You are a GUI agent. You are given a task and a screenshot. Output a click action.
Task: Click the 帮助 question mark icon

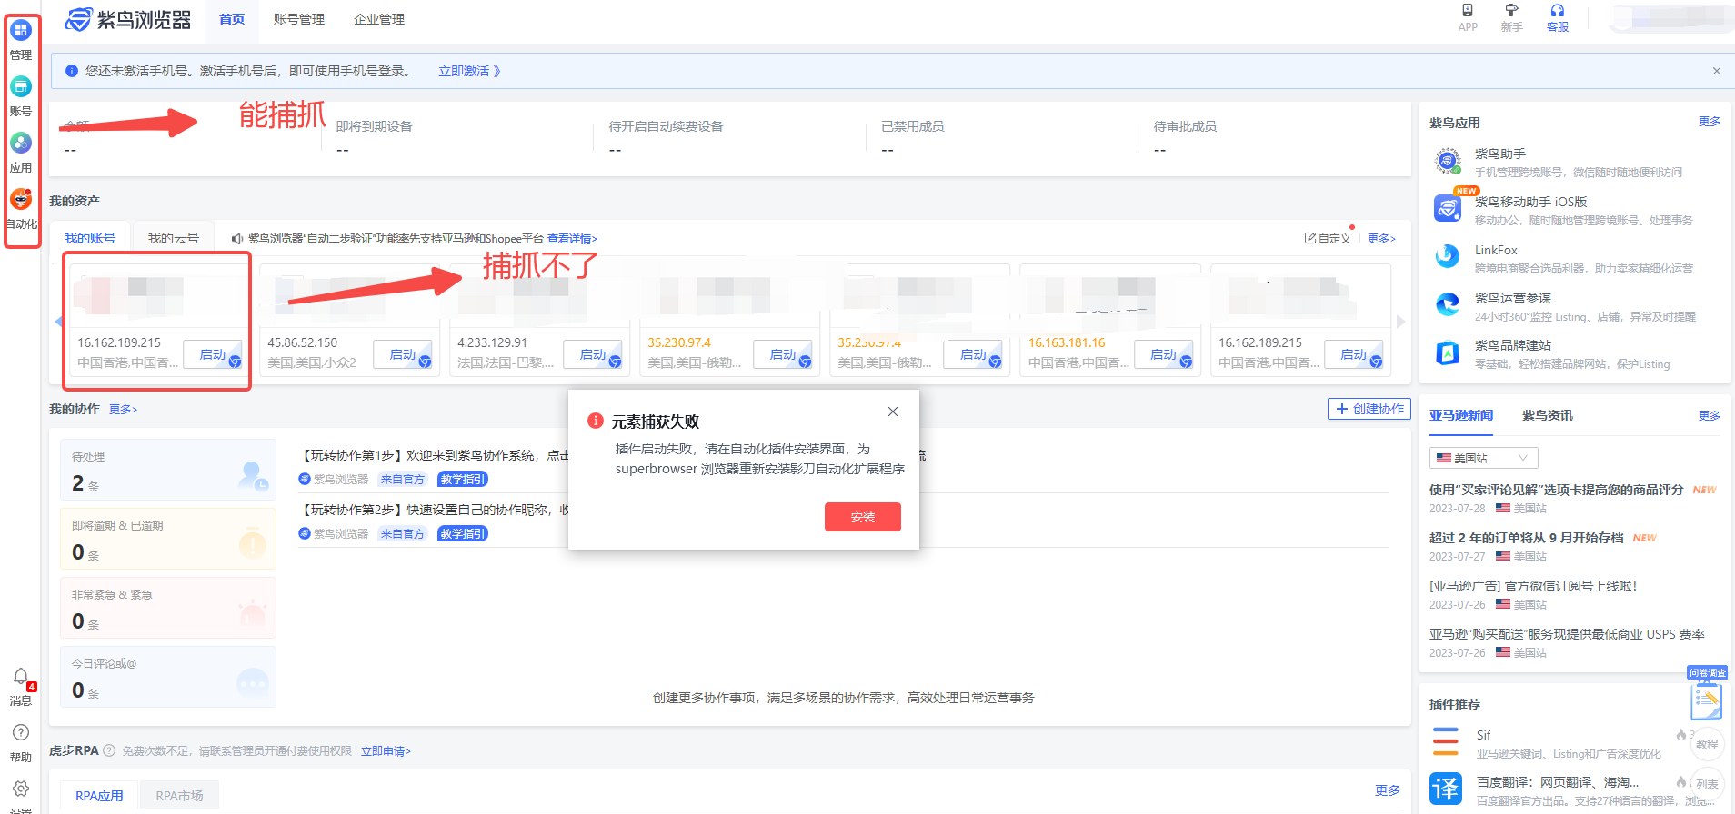pos(21,733)
